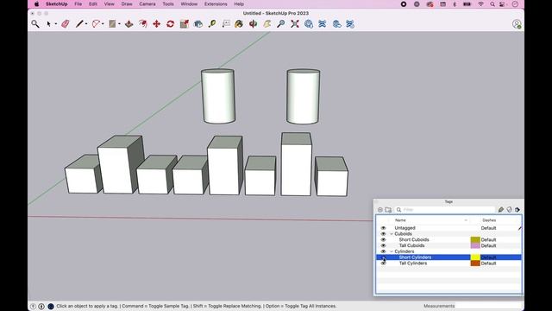Screen dimensions: 552x311
Task: Choose the Text label tool
Action: pos(226,23)
